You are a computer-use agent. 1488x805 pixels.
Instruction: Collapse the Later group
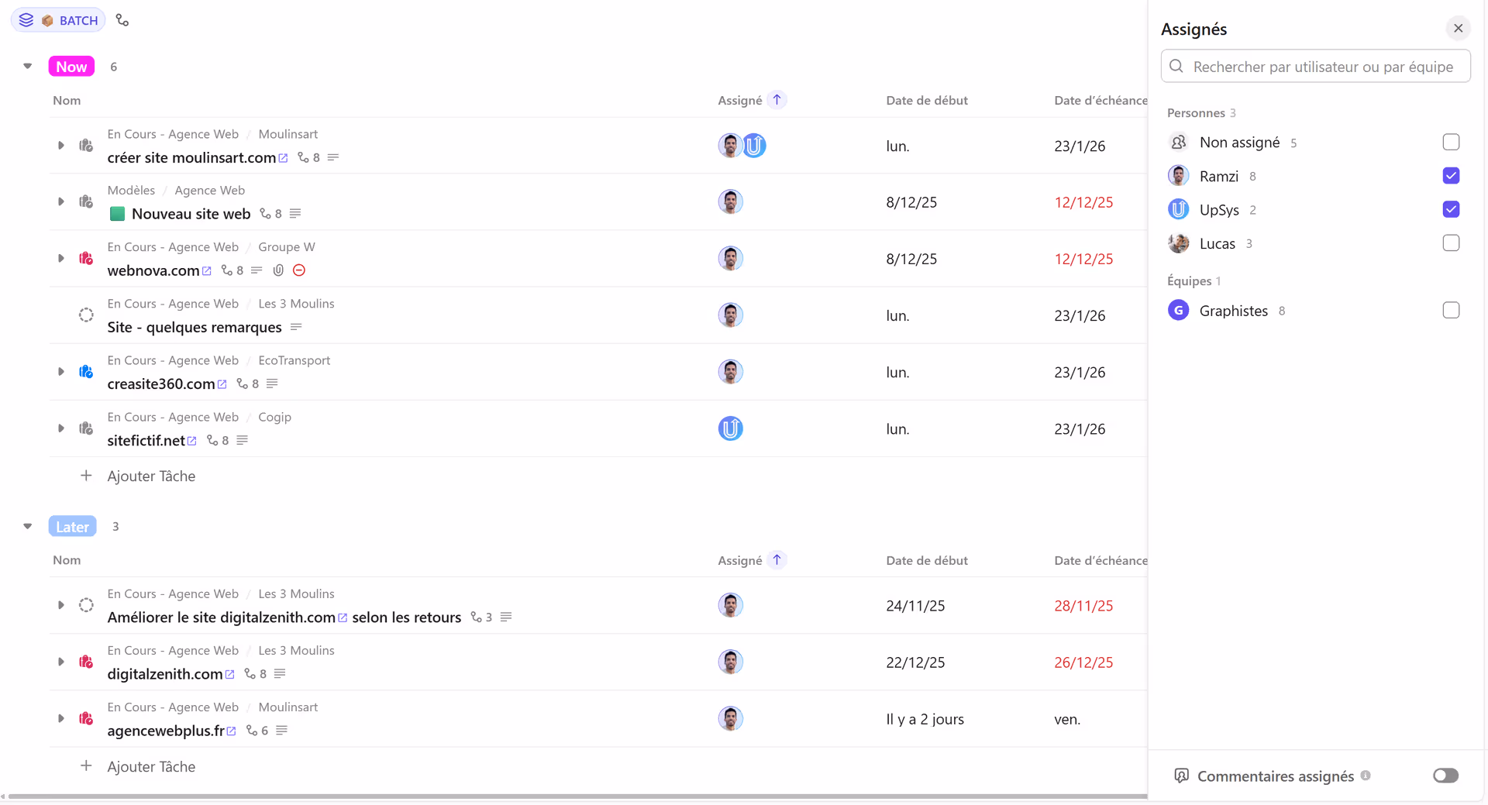28,527
